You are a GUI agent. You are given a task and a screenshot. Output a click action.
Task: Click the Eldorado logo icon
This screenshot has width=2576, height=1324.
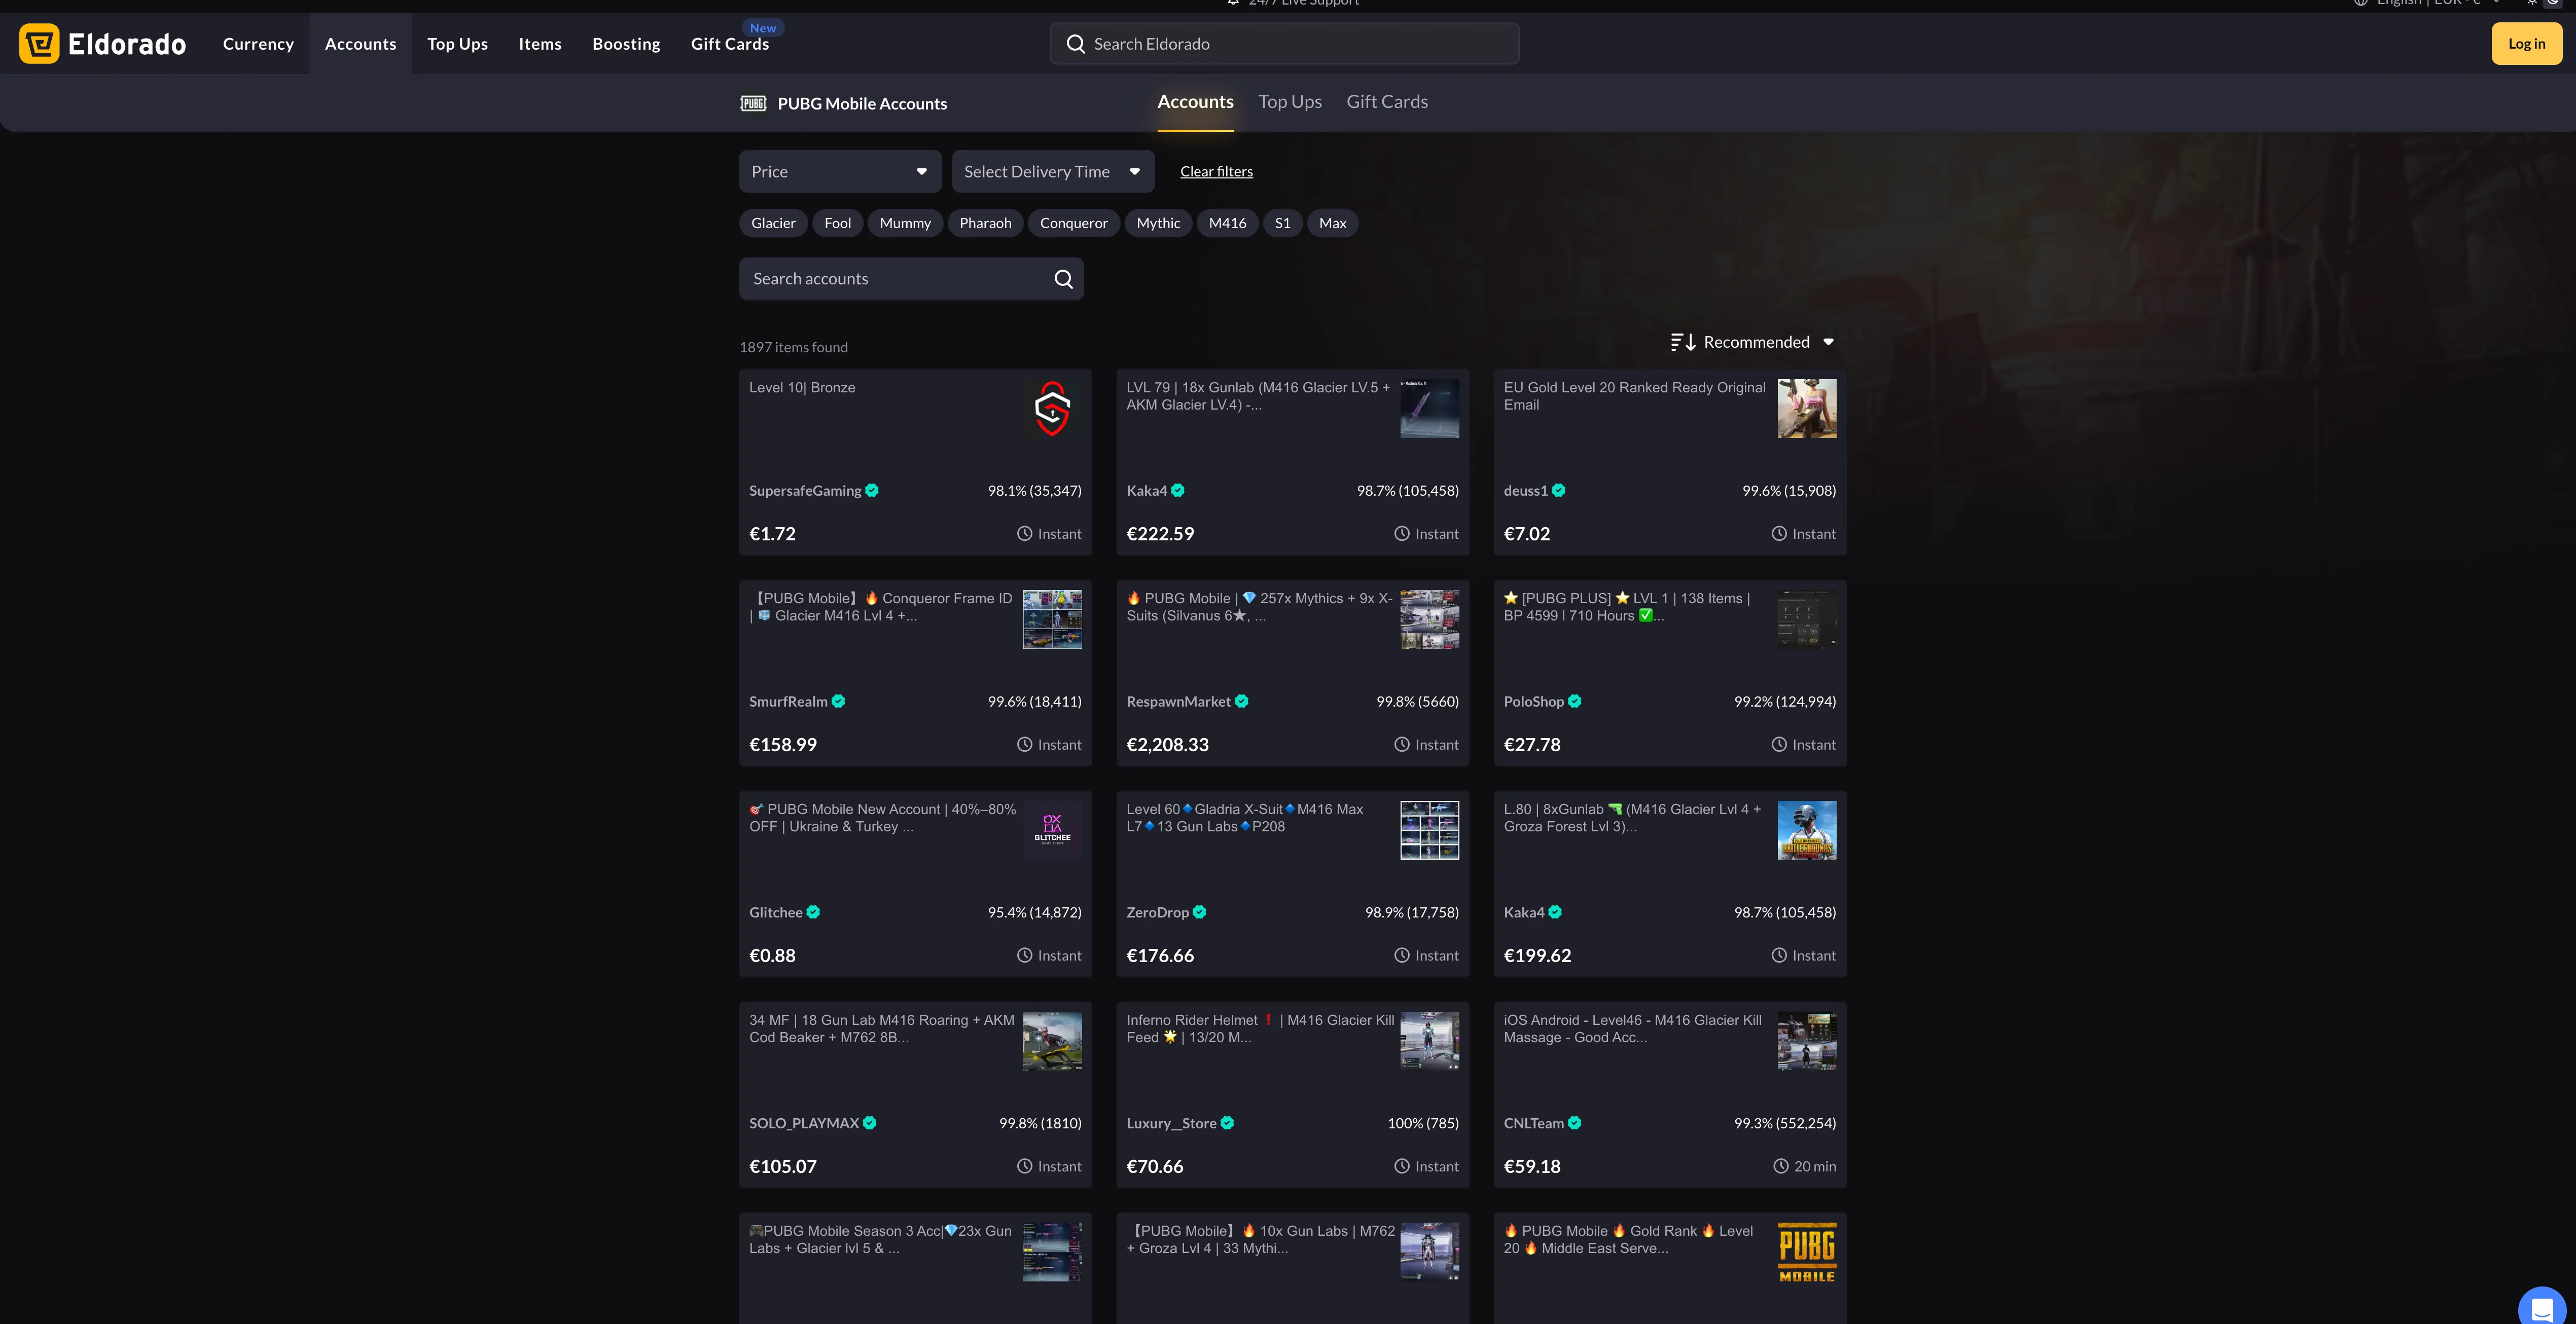coord(39,43)
